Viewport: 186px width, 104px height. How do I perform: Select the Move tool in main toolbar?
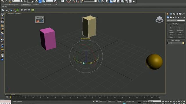point(36,1)
